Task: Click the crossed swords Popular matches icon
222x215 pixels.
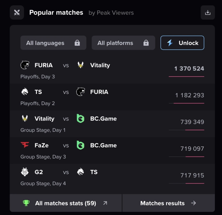Action: (x=17, y=13)
